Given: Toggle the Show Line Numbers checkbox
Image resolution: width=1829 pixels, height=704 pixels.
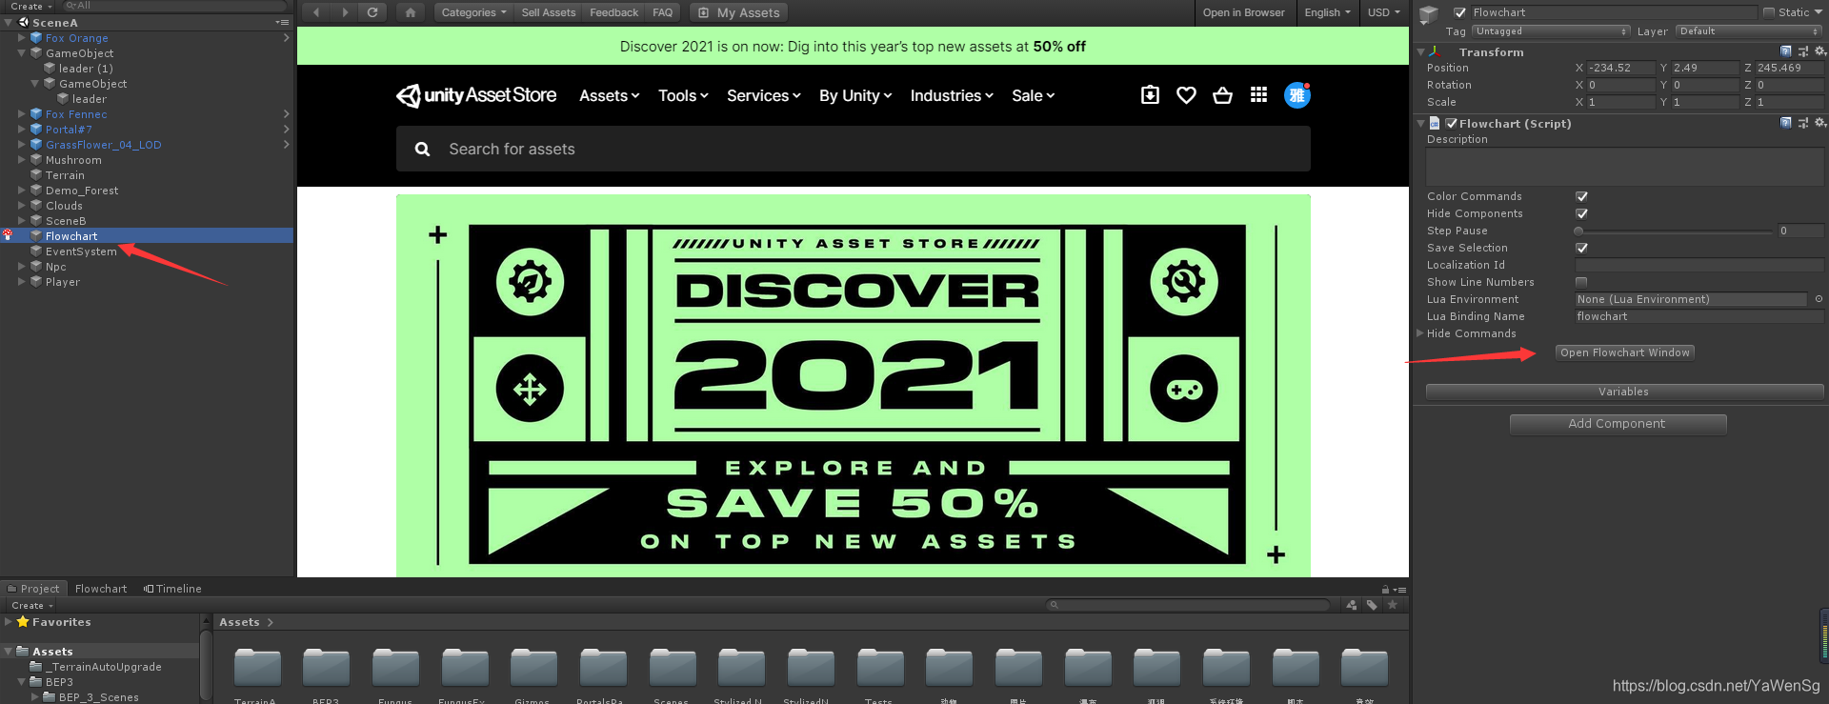Looking at the screenshot, I should [x=1581, y=282].
